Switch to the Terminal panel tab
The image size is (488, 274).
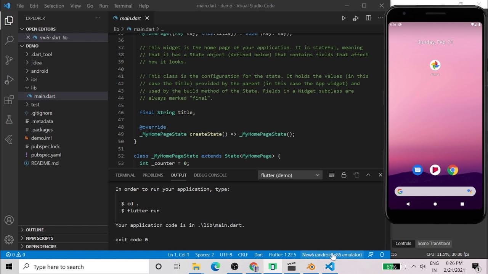tap(125, 175)
